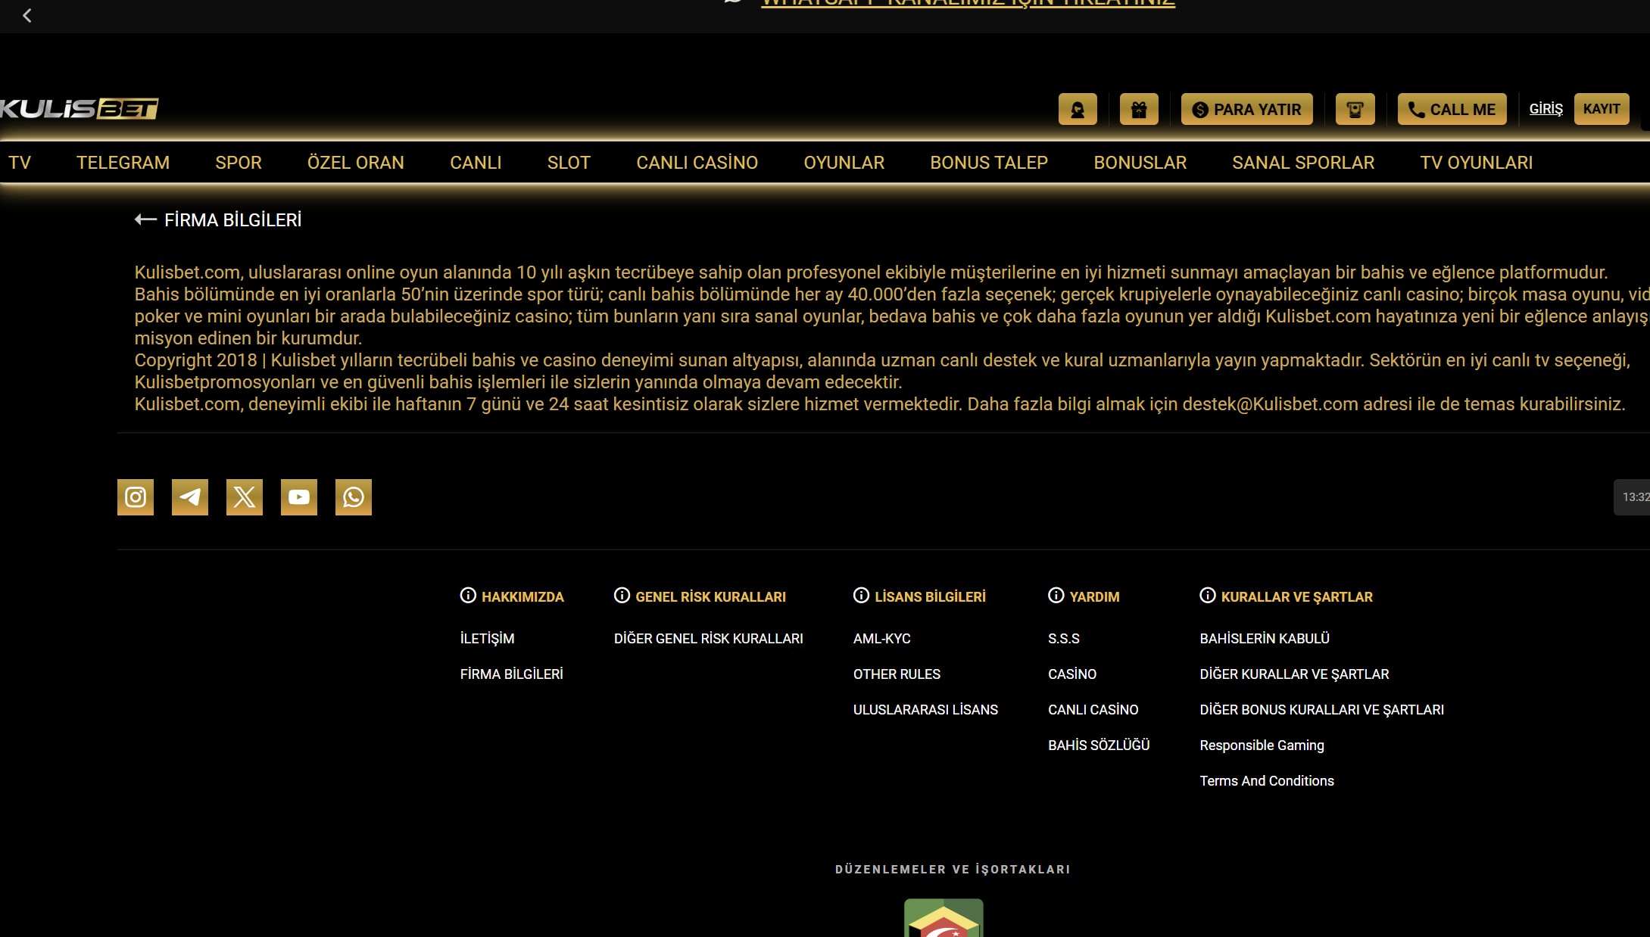Click the ULUSLARARASI LİSANS footer link
Viewport: 1650px width, 937px height.
pos(925,710)
